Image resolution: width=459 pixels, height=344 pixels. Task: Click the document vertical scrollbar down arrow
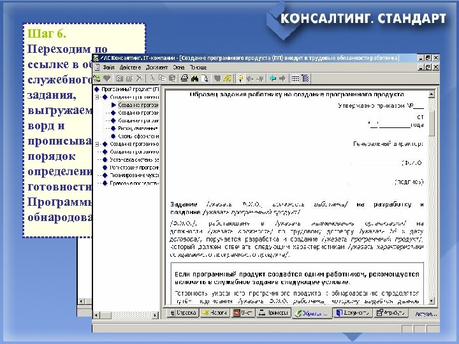click(x=431, y=301)
